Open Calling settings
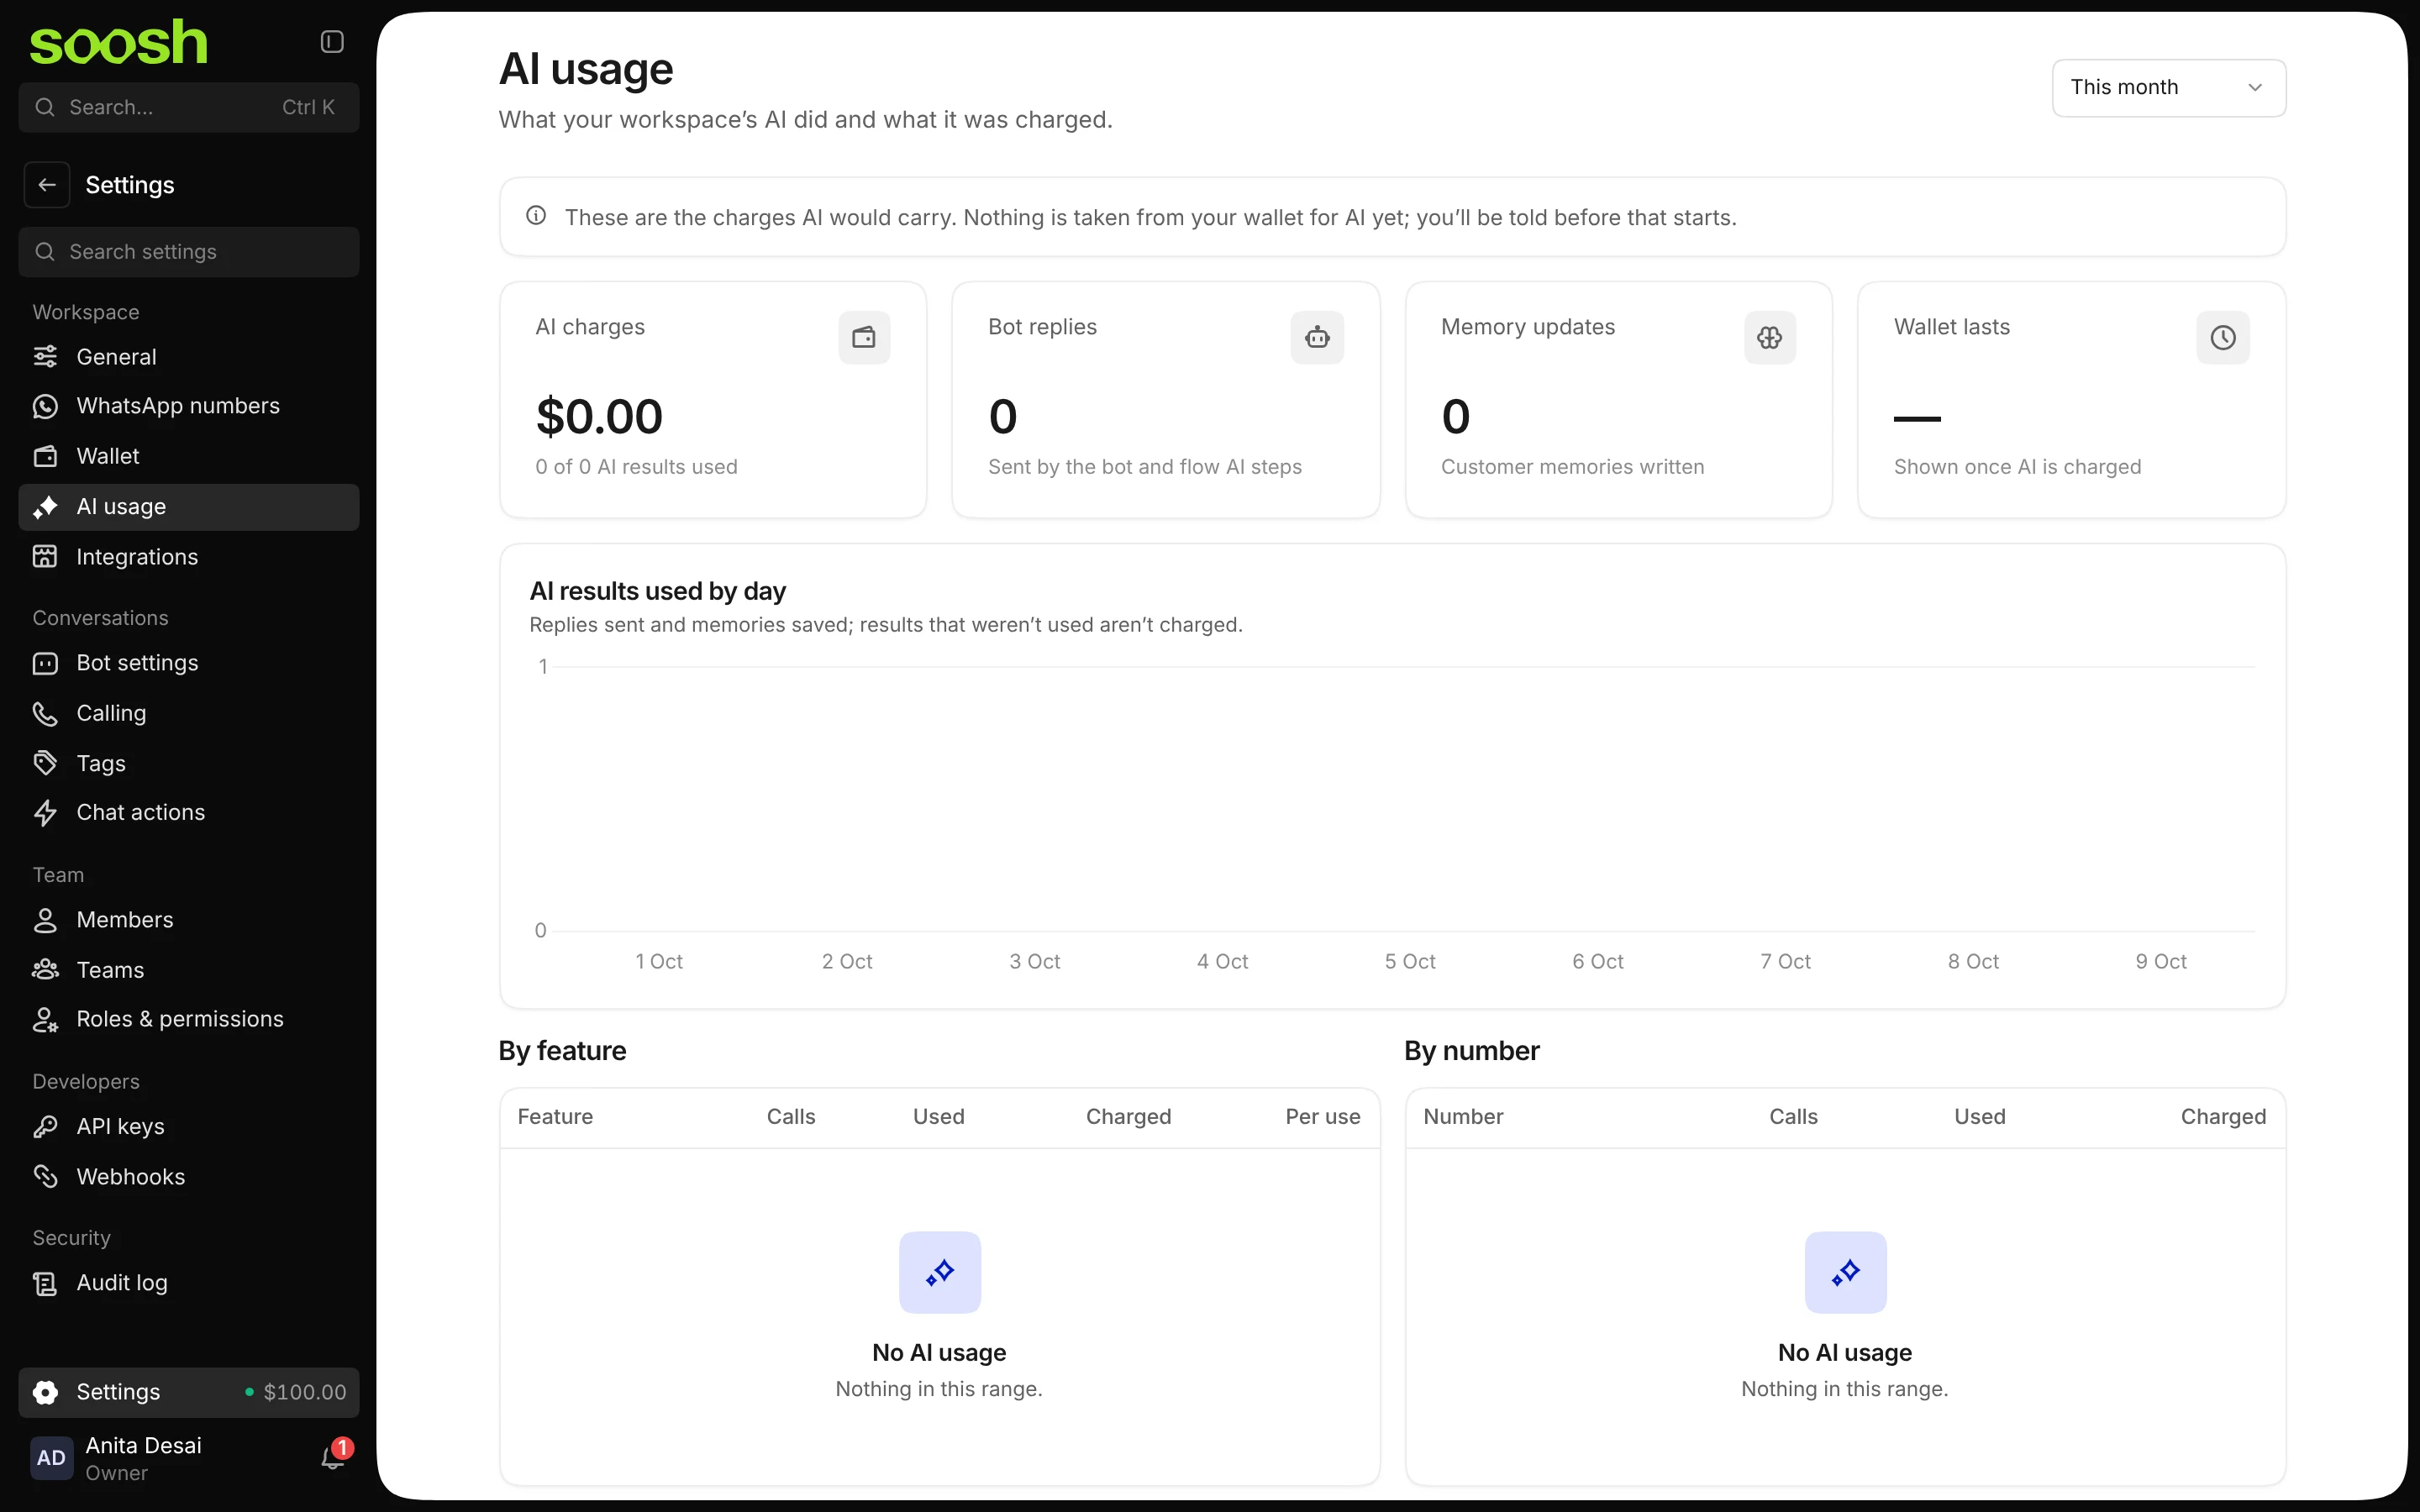Screen dimensions: 2420x1512 [x=189, y=713]
